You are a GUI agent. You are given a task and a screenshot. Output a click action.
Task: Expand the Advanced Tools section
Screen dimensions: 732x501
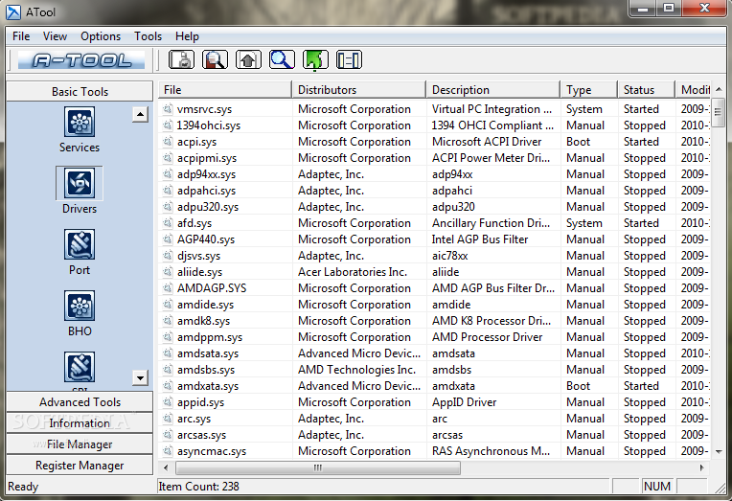(80, 402)
